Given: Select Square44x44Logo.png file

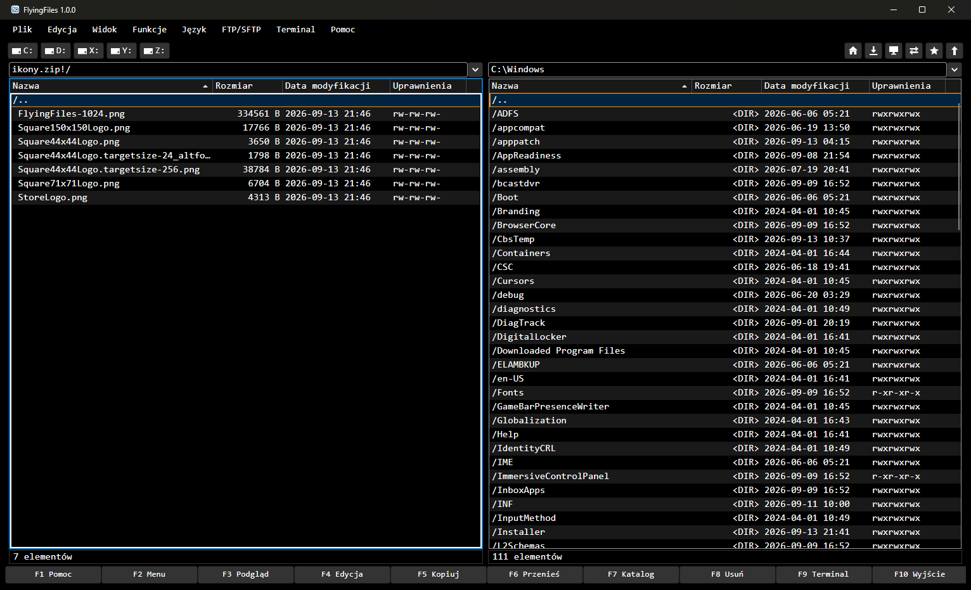Looking at the screenshot, I should click(246, 142).
